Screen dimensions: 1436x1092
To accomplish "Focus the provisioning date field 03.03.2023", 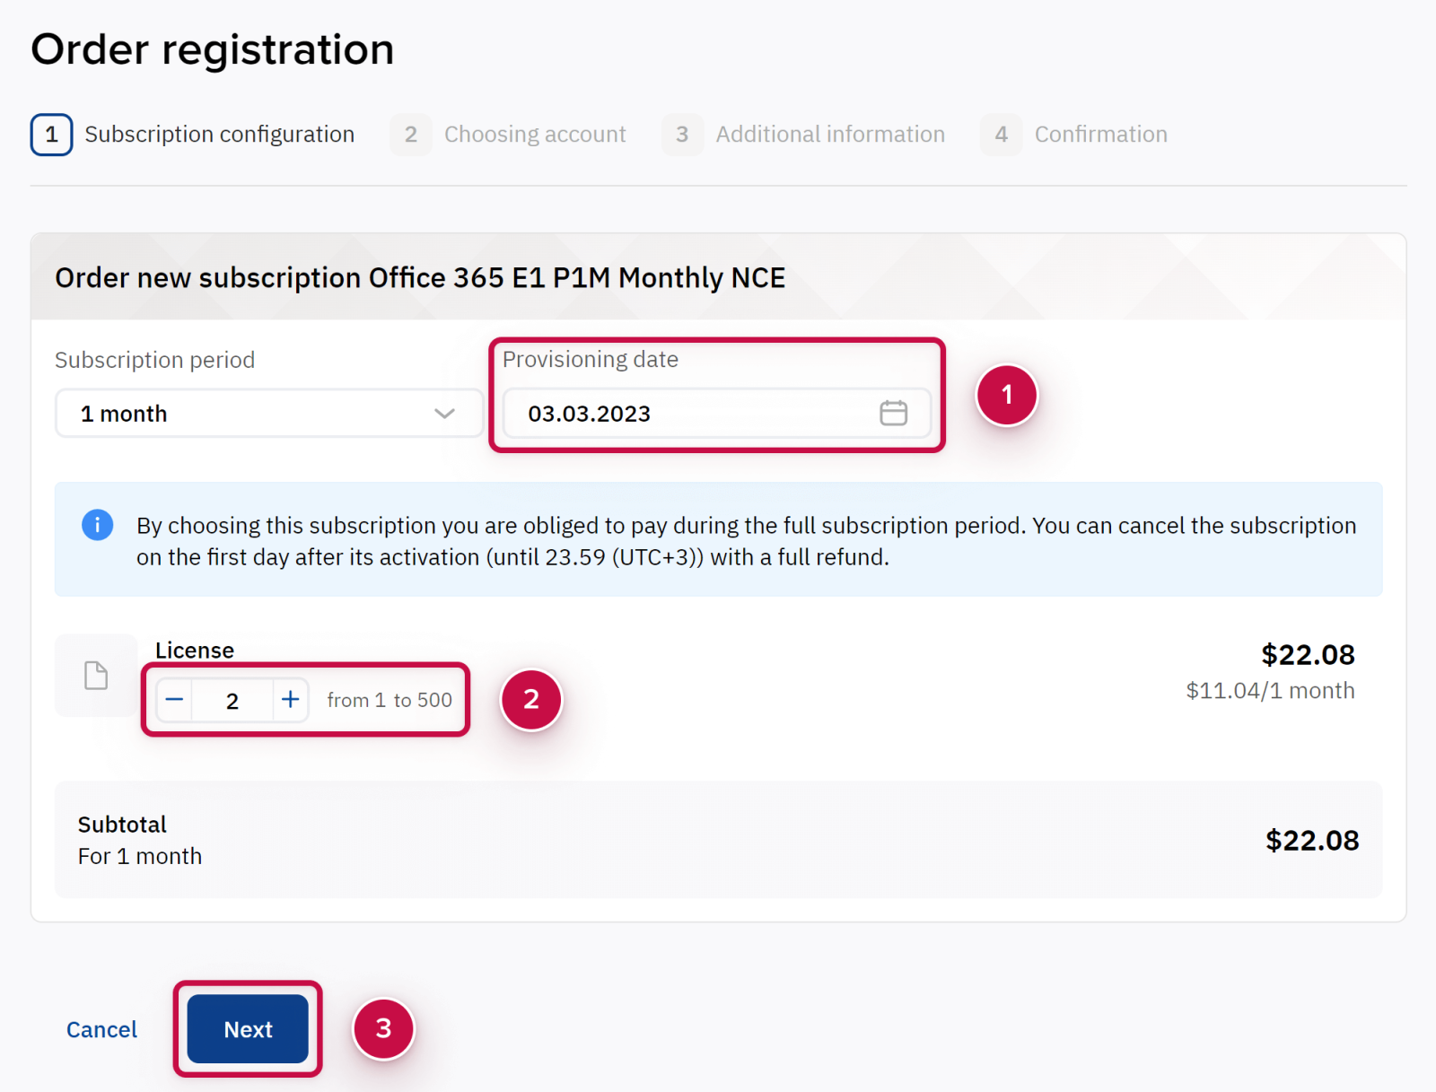I will 682,414.
